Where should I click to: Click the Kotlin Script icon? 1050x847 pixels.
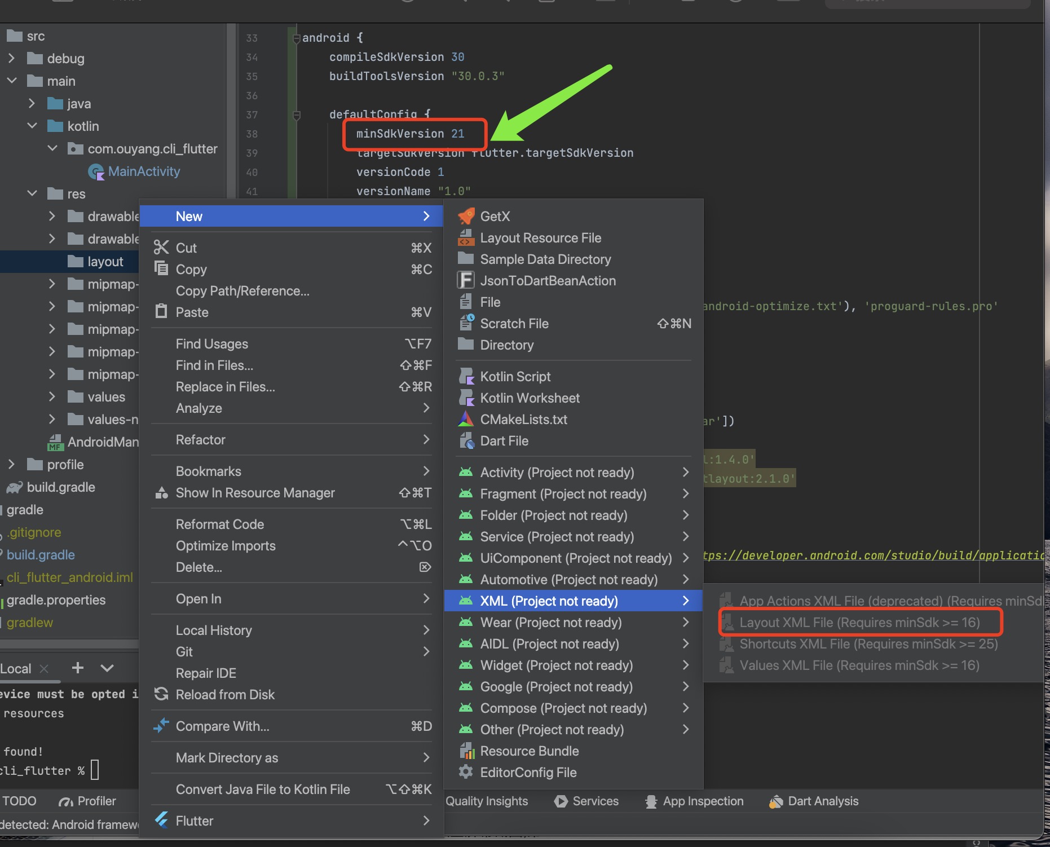[x=466, y=376]
